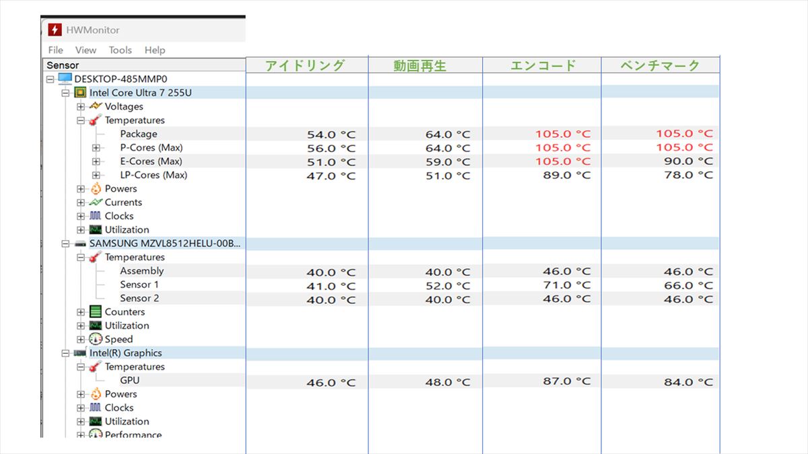Image resolution: width=808 pixels, height=454 pixels.
Task: Select the Sensor 1 row
Action: point(140,285)
